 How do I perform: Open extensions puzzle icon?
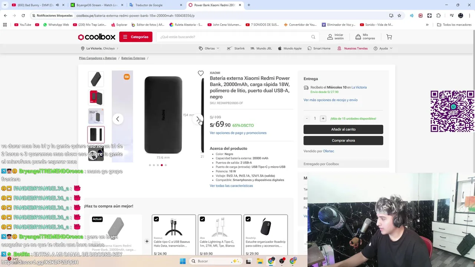439,16
